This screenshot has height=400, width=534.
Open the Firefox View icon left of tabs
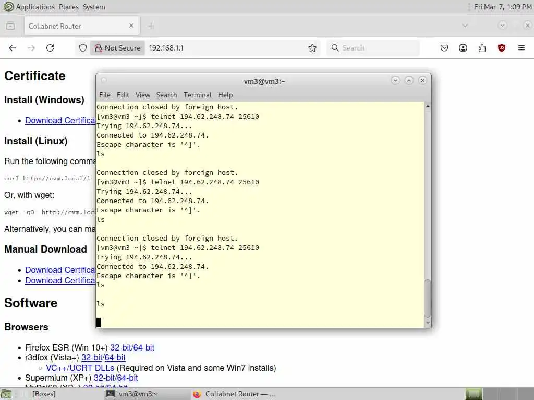[10, 26]
